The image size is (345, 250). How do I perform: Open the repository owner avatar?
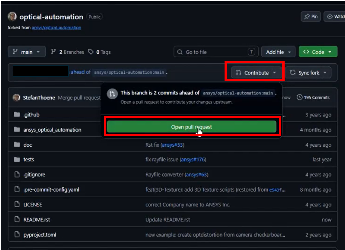point(12,16)
